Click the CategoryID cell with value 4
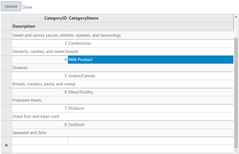 pyautogui.click(x=40, y=60)
